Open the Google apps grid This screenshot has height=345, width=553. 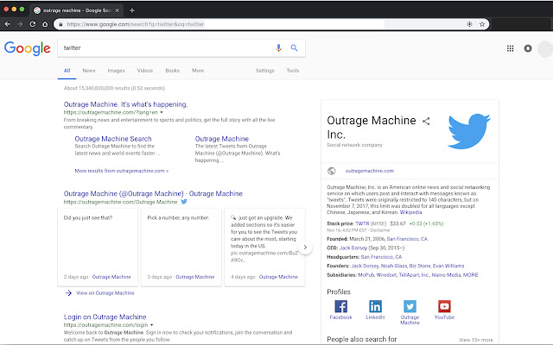[510, 48]
